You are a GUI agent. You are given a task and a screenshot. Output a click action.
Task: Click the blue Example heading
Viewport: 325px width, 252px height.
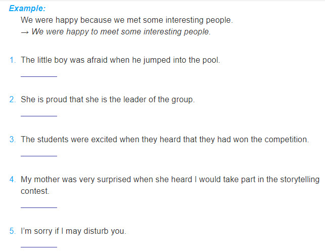pos(27,9)
